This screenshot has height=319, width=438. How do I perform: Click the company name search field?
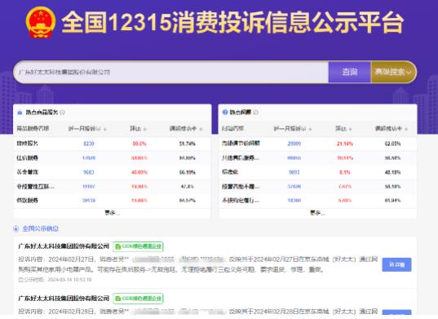click(171, 72)
